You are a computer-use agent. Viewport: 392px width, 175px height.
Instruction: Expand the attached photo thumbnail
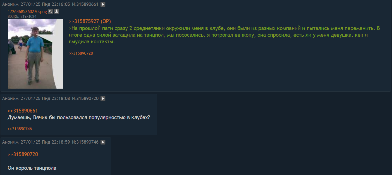tap(35, 54)
